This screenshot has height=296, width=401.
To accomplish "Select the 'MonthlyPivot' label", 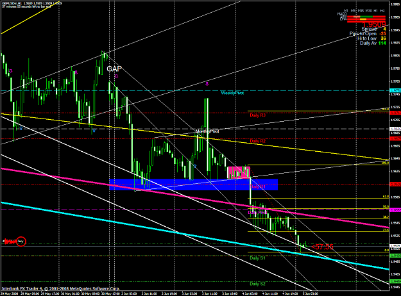I will (x=207, y=131).
